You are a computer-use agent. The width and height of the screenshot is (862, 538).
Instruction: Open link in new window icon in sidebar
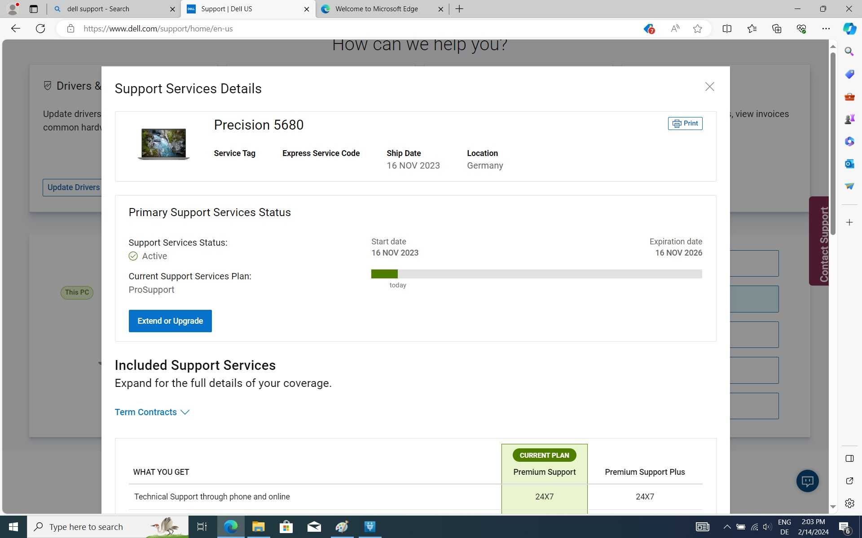click(x=849, y=481)
